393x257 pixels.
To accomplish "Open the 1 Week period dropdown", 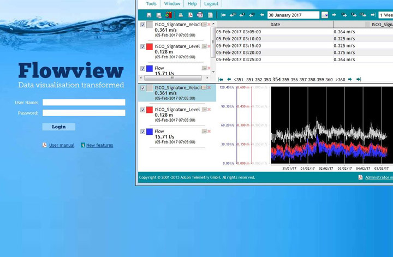I will click(x=385, y=15).
